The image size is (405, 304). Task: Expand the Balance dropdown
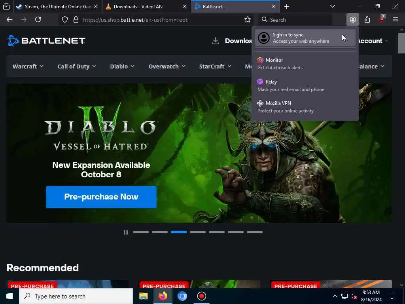372,66
